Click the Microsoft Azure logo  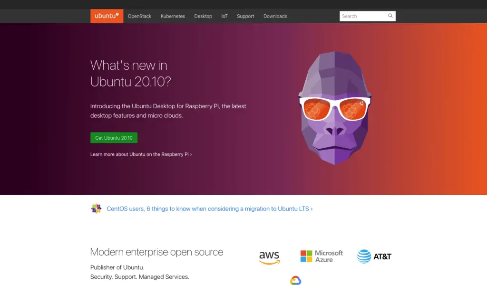click(x=321, y=256)
